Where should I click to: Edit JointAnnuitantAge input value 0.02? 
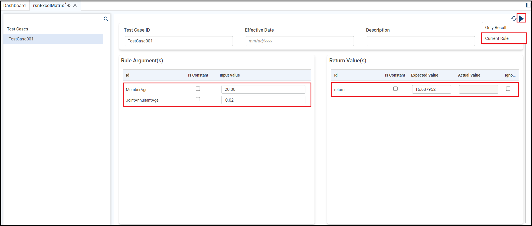point(263,100)
